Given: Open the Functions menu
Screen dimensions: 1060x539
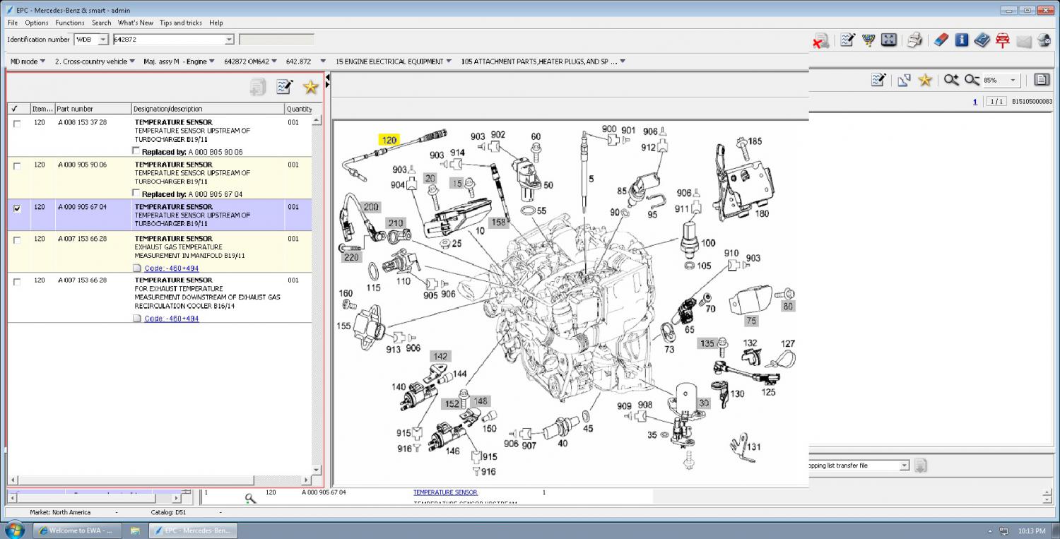Looking at the screenshot, I should pos(70,23).
